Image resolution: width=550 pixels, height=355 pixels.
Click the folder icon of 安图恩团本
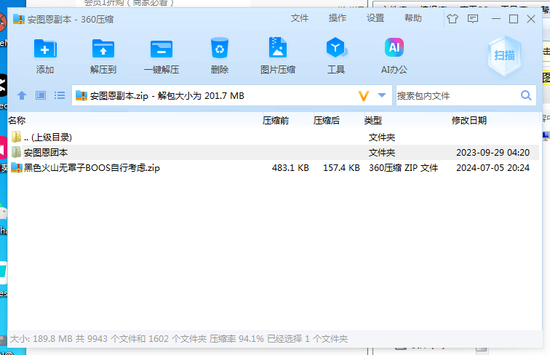16,152
